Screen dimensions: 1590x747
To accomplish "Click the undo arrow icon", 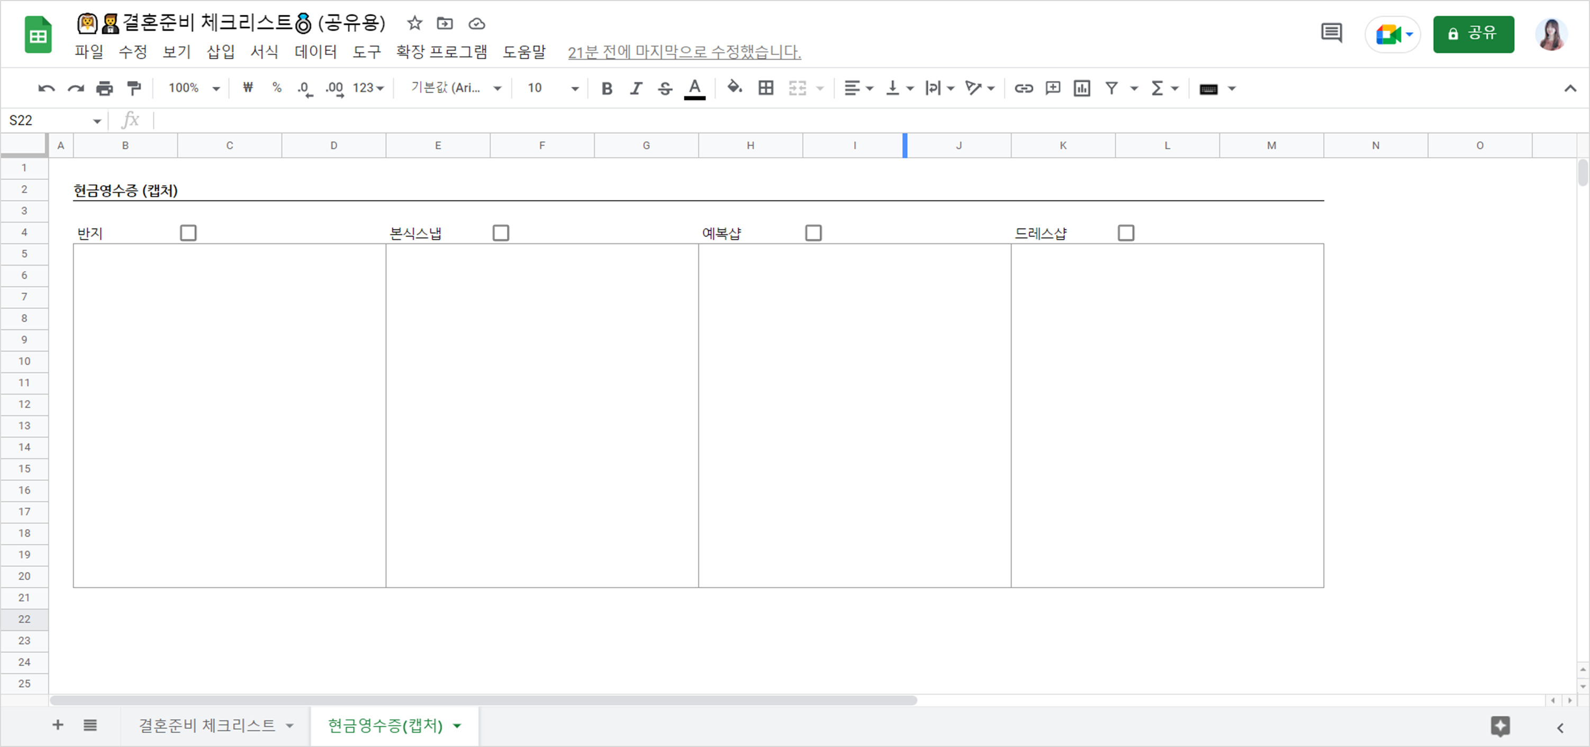I will coord(46,88).
